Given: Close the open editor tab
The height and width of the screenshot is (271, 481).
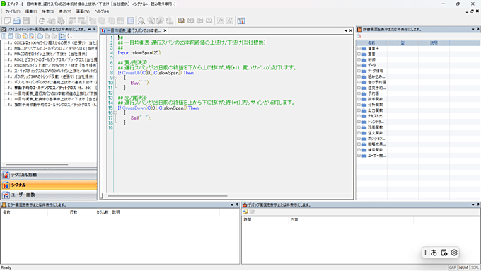Looking at the screenshot, I should pos(165,30).
